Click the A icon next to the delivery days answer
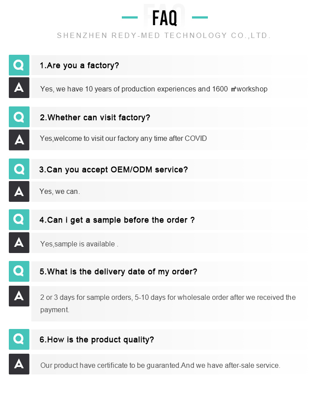The height and width of the screenshot is (393, 331). 19,296
